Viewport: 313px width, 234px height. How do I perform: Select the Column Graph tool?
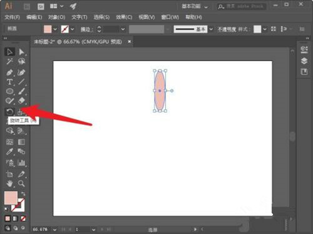click(x=21, y=163)
